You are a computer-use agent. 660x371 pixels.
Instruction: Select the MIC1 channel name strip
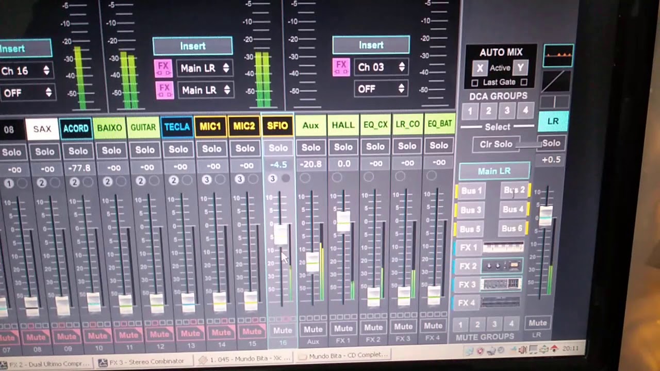click(x=210, y=126)
